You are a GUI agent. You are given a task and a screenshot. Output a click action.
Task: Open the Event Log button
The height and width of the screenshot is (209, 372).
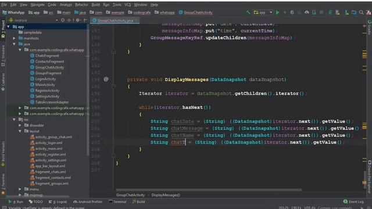tap(353, 201)
